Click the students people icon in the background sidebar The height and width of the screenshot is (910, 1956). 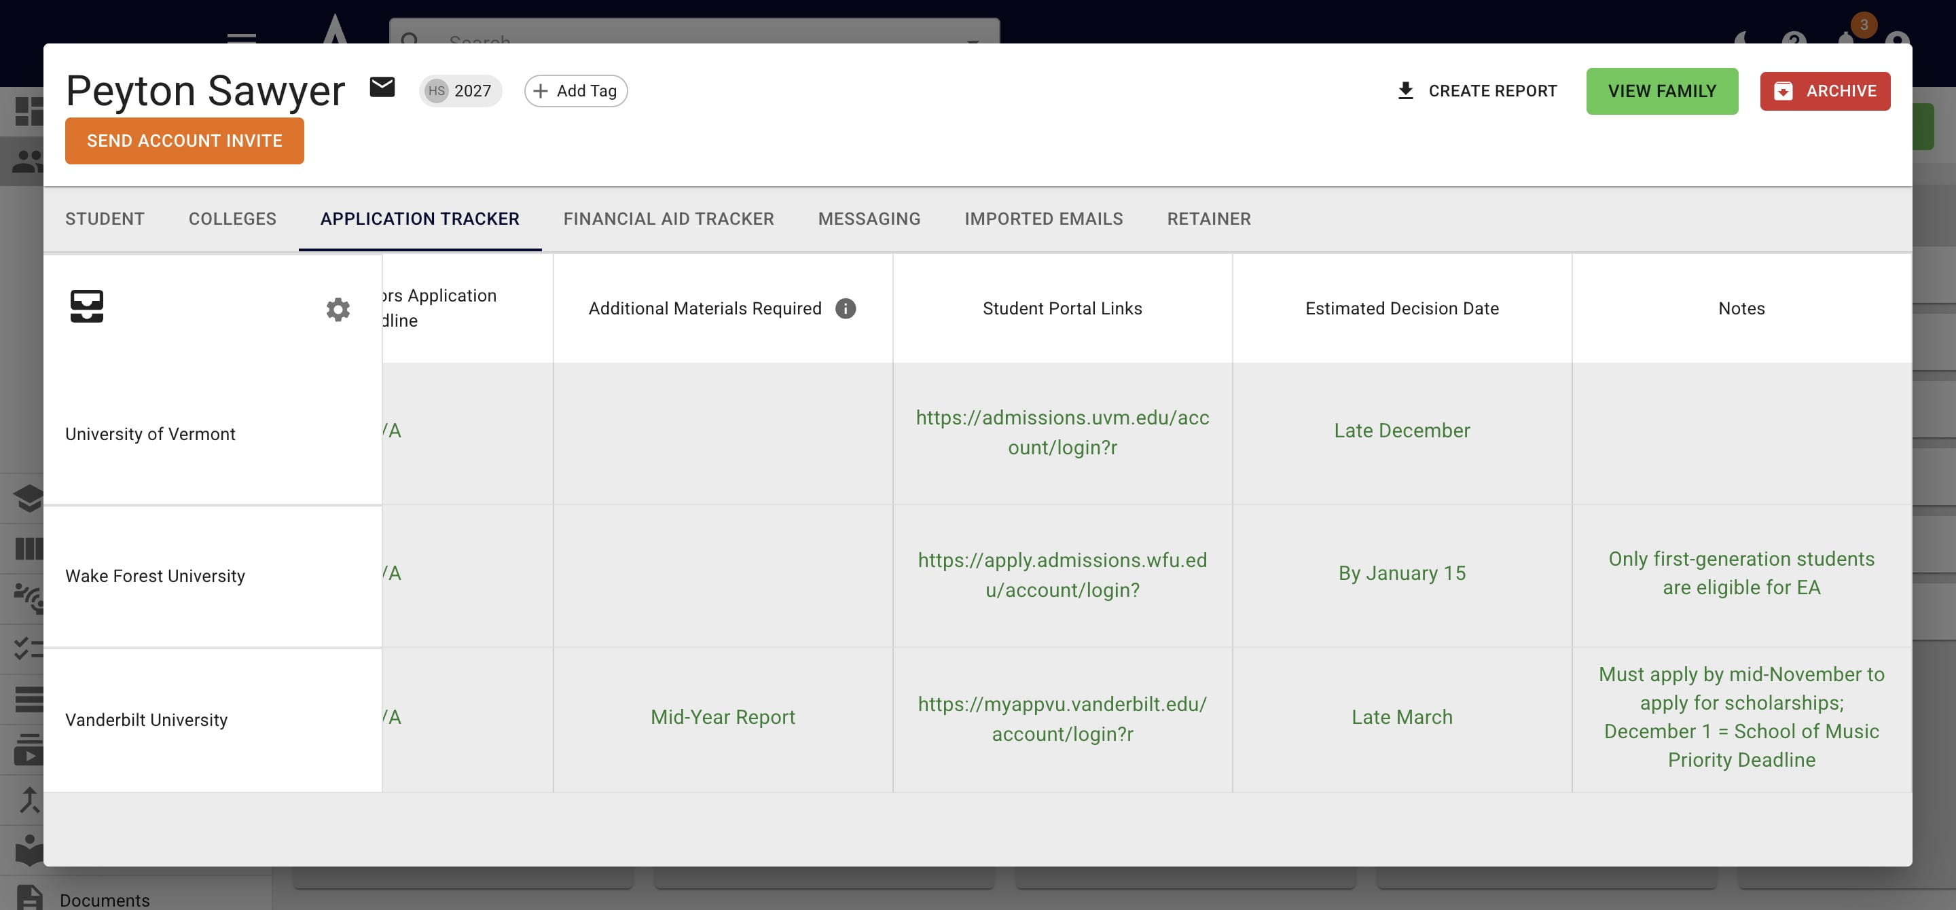pyautogui.click(x=29, y=161)
